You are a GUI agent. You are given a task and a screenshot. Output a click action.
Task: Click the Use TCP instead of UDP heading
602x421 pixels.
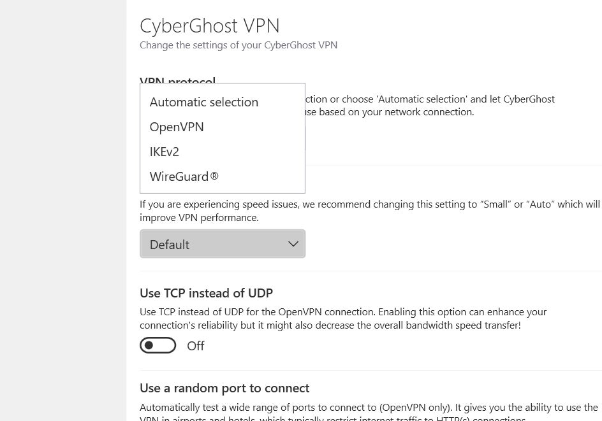point(206,293)
